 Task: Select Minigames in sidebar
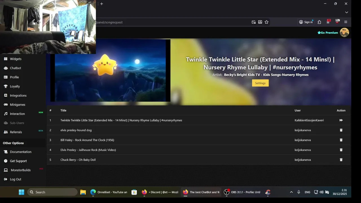(17, 105)
